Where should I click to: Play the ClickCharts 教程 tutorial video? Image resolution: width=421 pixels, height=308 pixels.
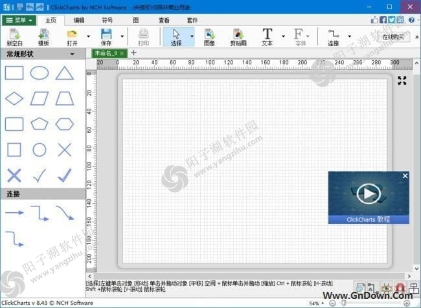tap(369, 193)
